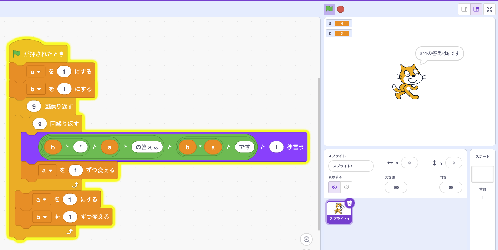Viewport: 498px width, 250px height.
Task: Click the '背景' backdrop label
Action: [482, 189]
